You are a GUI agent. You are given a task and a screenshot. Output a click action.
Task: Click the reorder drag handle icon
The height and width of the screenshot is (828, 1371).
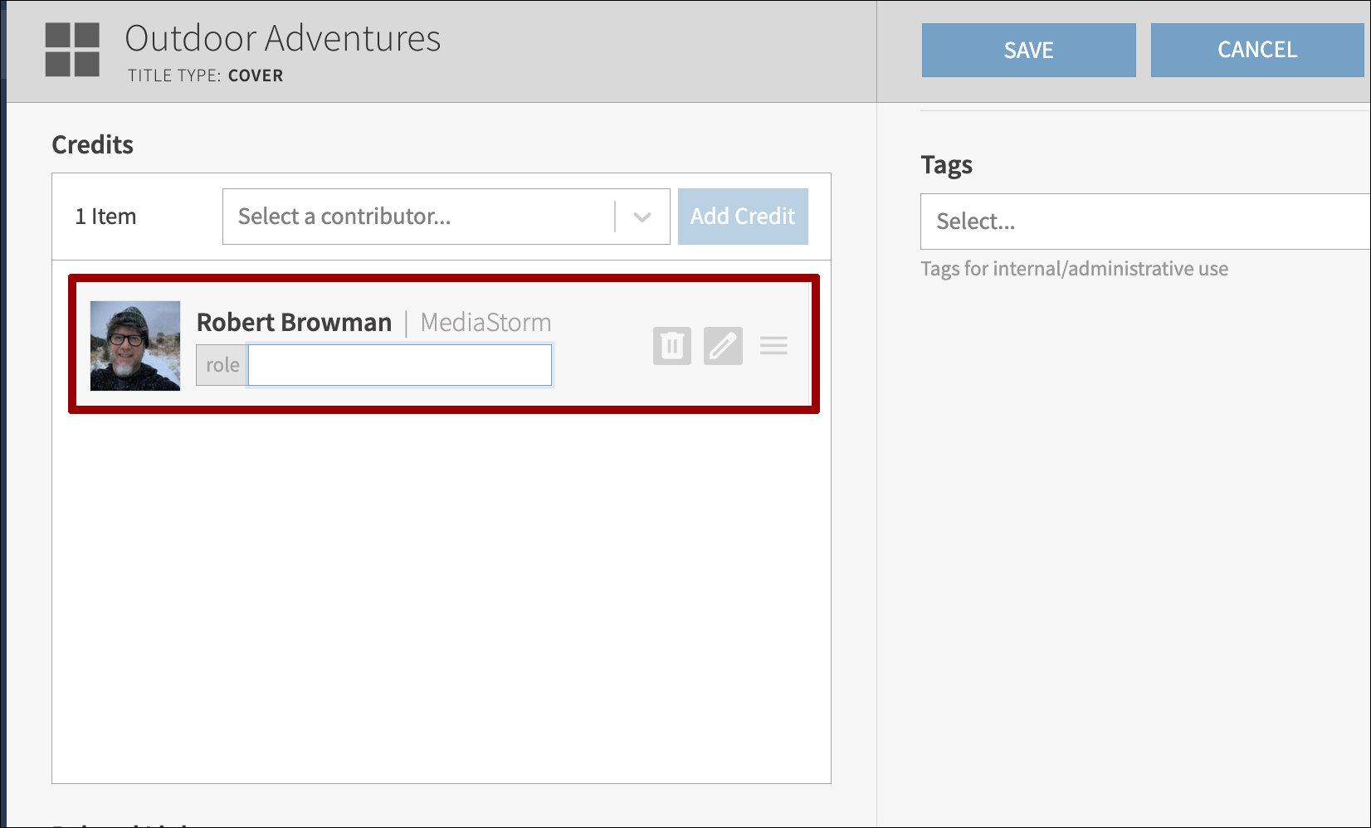pyautogui.click(x=773, y=346)
